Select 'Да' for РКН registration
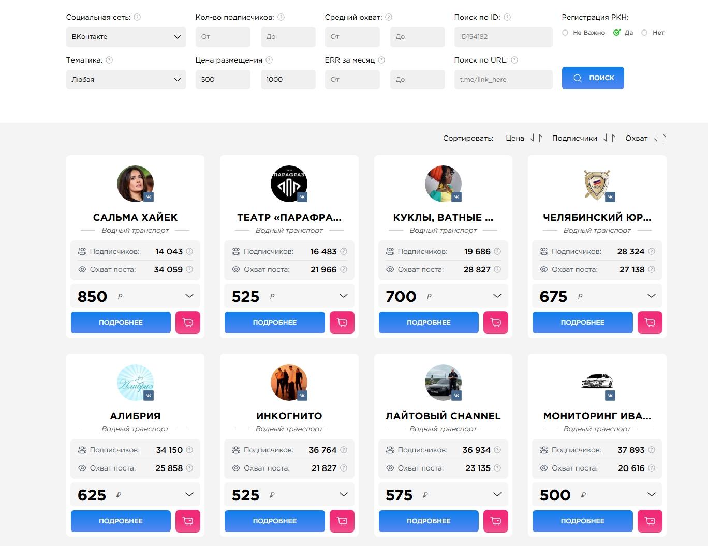The width and height of the screenshot is (708, 546). point(616,33)
